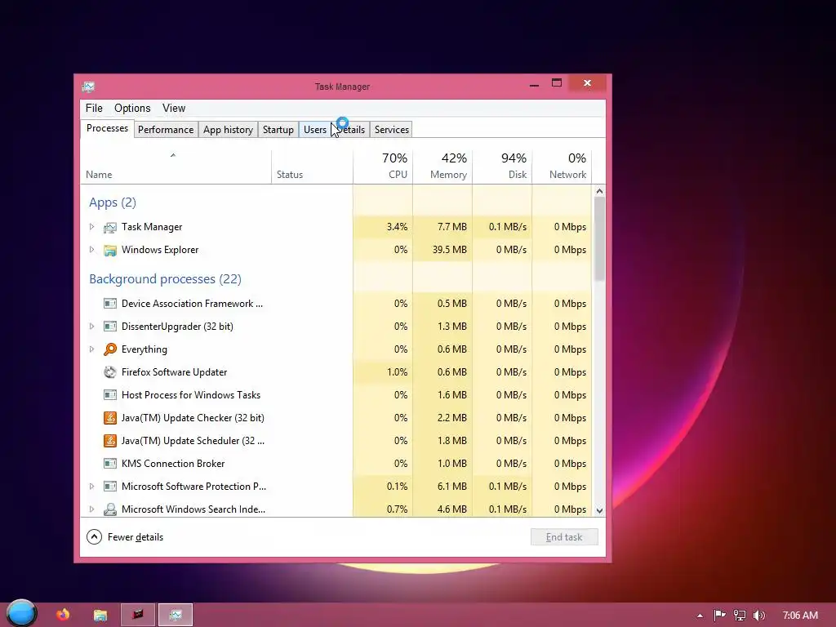Select the Host Process for Windows Tasks name
Image resolution: width=836 pixels, height=627 pixels.
191,395
